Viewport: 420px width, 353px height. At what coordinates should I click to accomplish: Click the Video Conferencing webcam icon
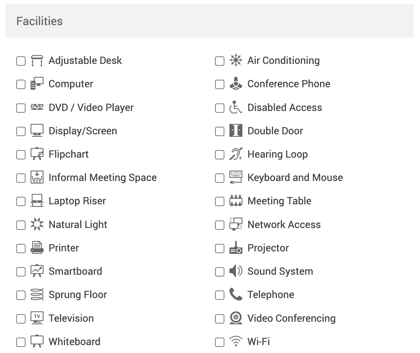tap(236, 318)
